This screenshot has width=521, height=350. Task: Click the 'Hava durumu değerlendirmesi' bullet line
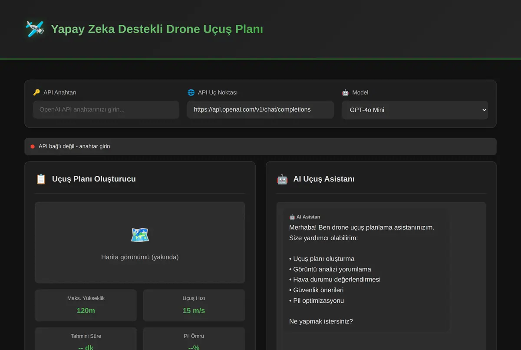335,280
